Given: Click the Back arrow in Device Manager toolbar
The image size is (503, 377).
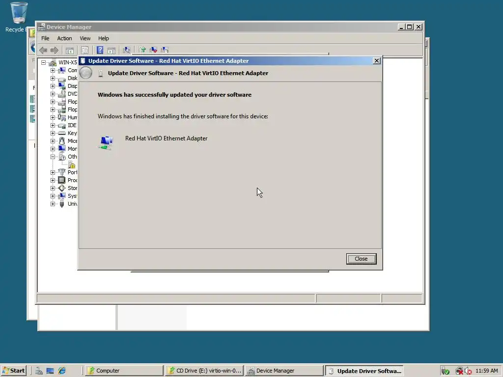Looking at the screenshot, I should pyautogui.click(x=43, y=50).
